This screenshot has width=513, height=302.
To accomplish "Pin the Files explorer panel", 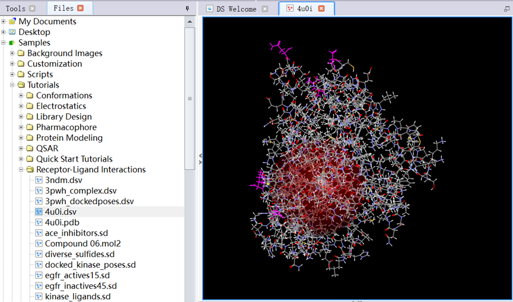I will click(187, 8).
